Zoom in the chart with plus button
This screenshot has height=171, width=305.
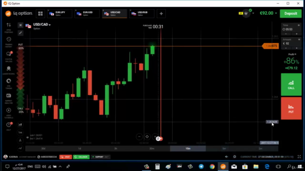pos(155,137)
